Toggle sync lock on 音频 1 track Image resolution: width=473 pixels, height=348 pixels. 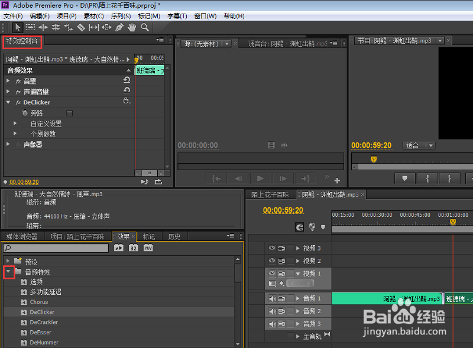point(281,298)
